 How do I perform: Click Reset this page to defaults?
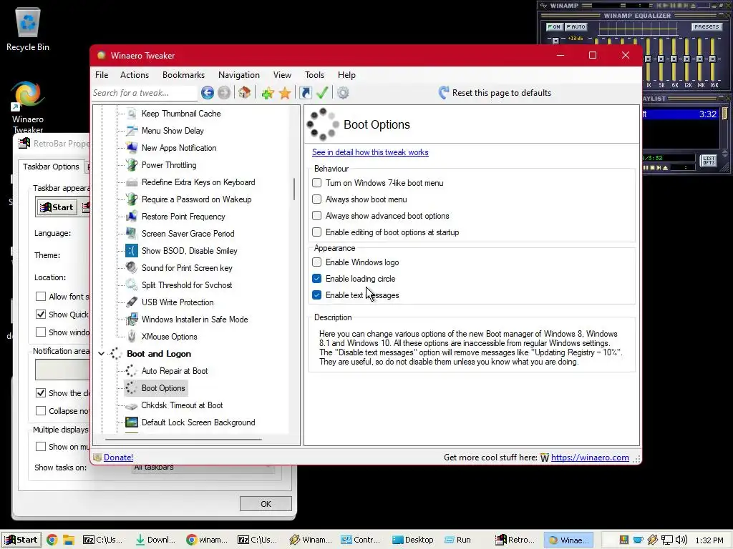501,93
